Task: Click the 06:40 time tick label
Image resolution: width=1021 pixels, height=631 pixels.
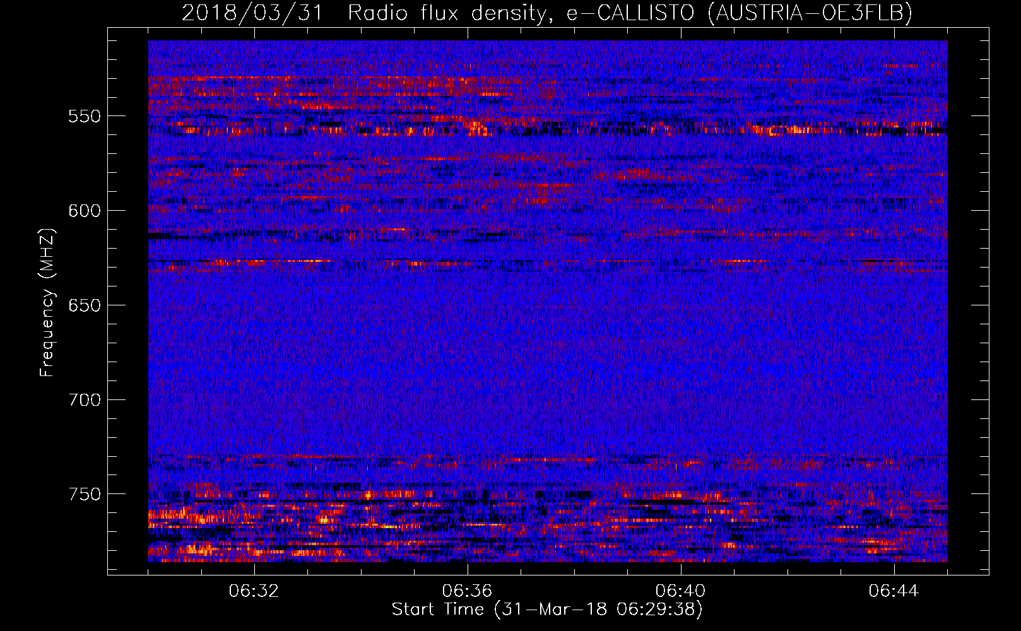Action: pyautogui.click(x=681, y=591)
